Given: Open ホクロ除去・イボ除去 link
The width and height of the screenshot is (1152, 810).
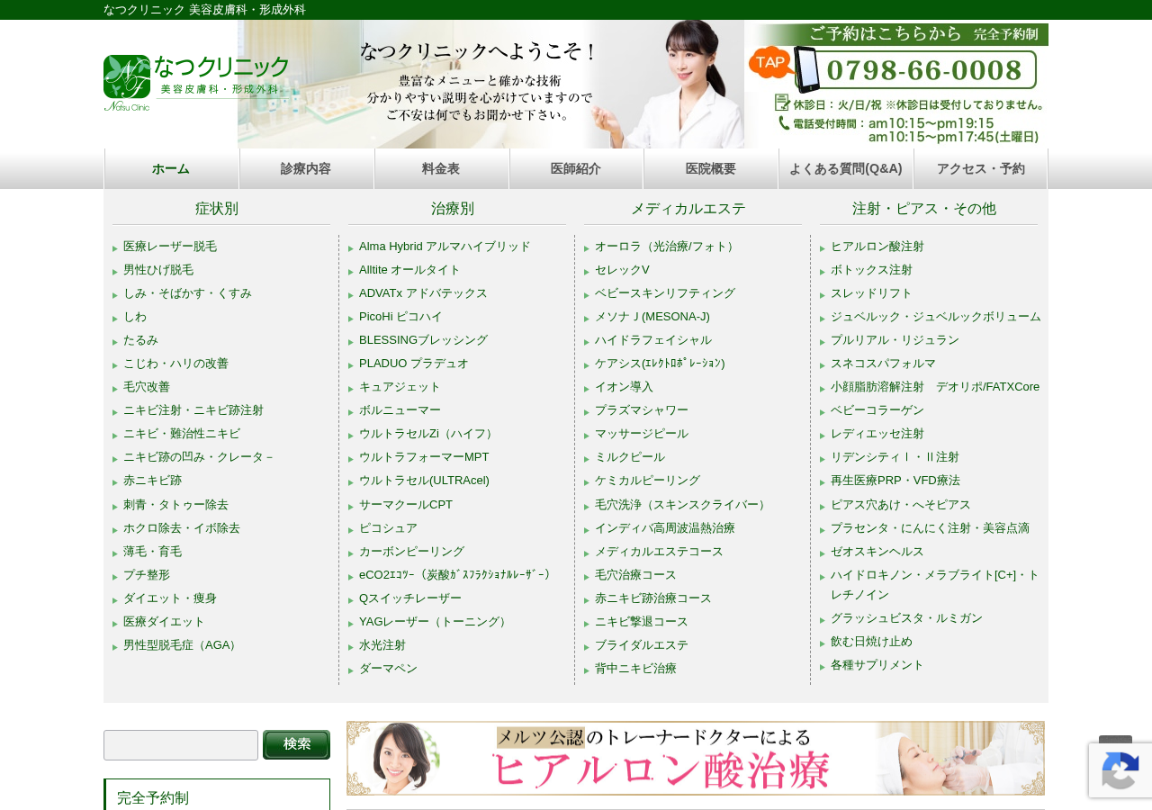Looking at the screenshot, I should pos(182,528).
